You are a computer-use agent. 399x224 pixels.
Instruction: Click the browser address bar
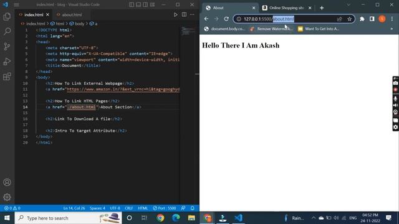tap(294, 19)
